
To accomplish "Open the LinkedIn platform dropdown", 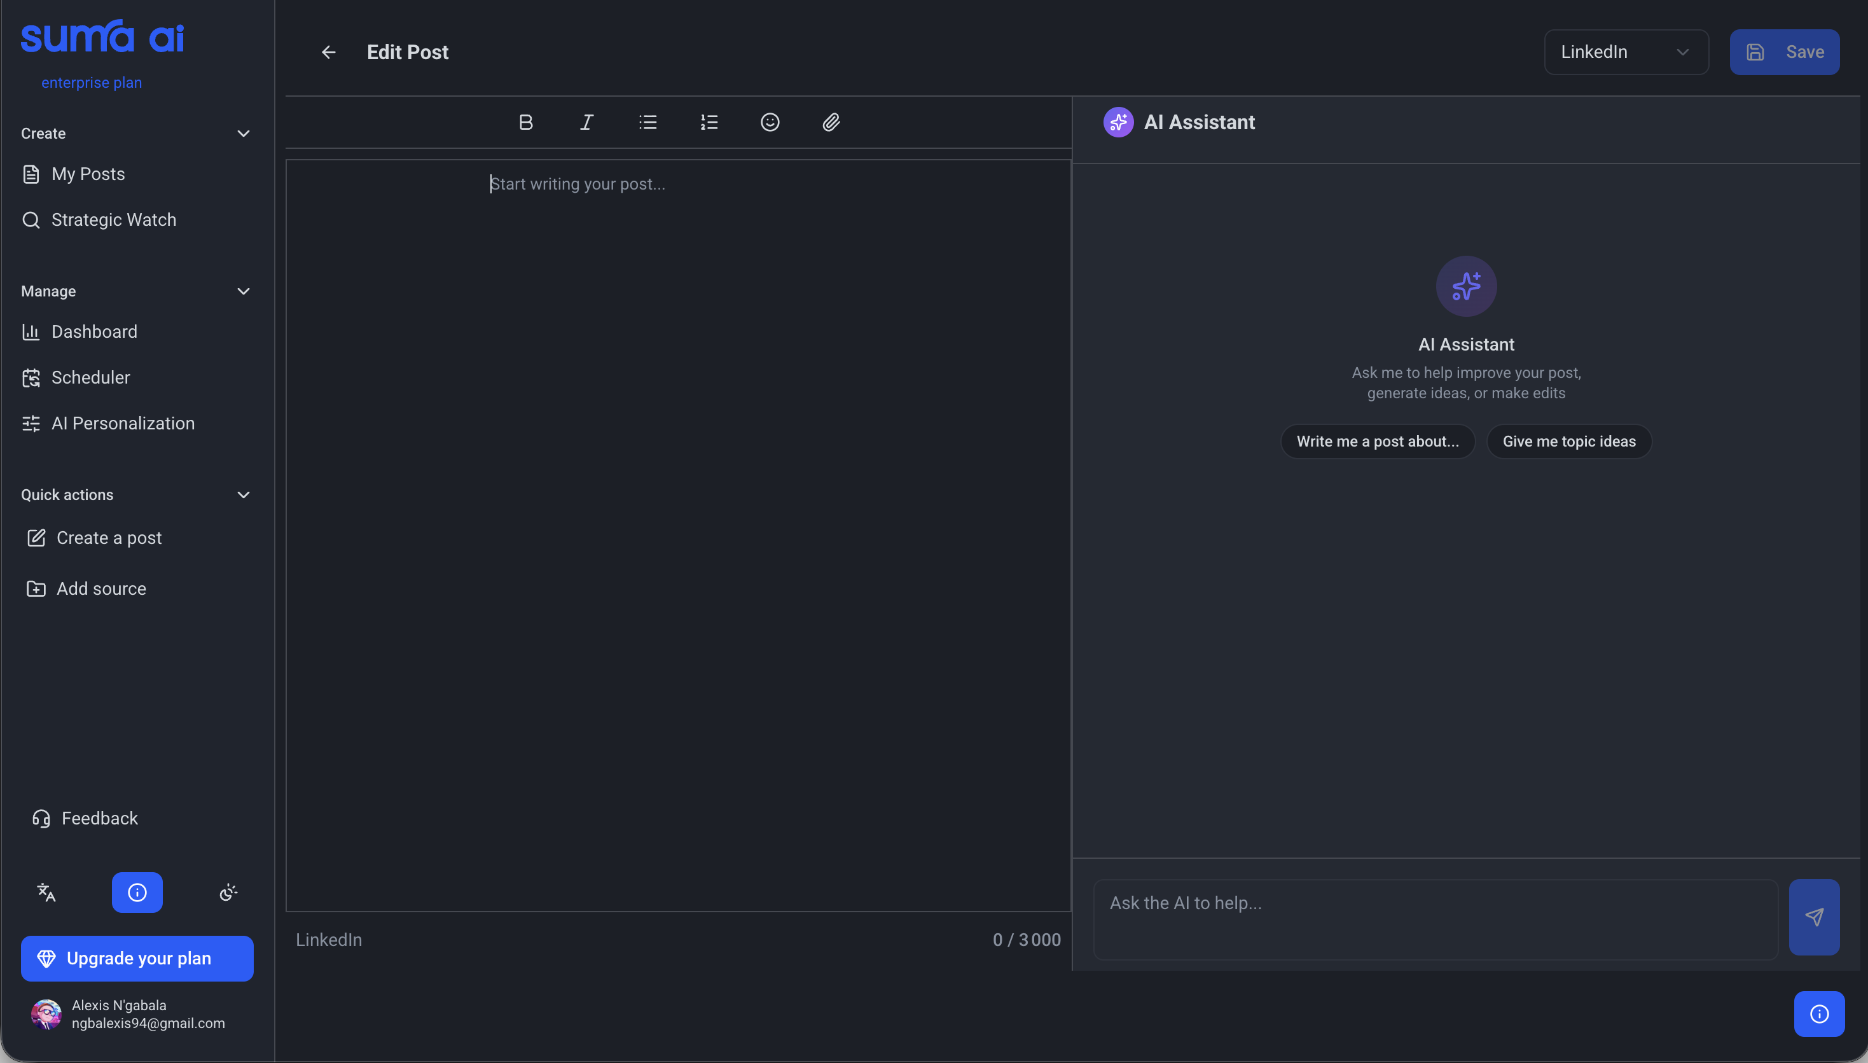I will coord(1626,52).
